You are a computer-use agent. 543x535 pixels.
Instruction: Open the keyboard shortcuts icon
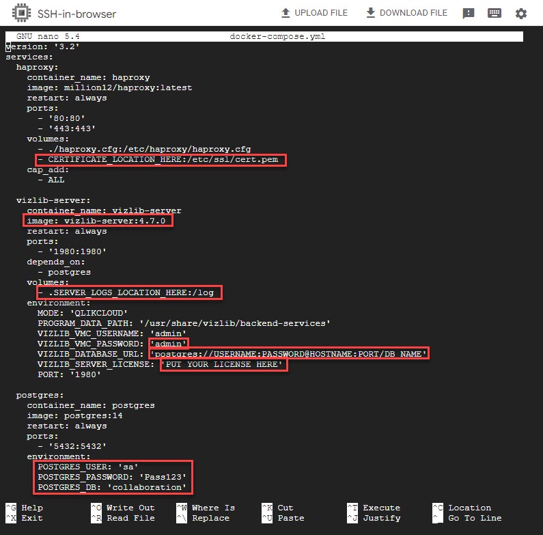(x=495, y=14)
